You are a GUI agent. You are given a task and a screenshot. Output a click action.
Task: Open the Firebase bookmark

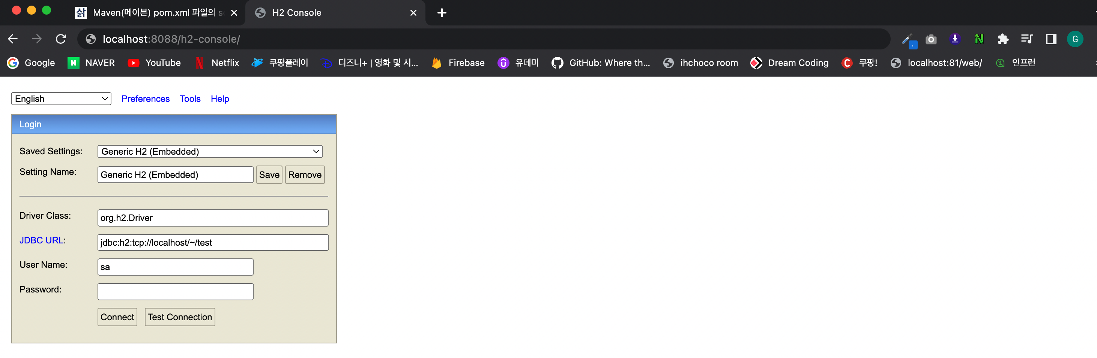tap(458, 63)
